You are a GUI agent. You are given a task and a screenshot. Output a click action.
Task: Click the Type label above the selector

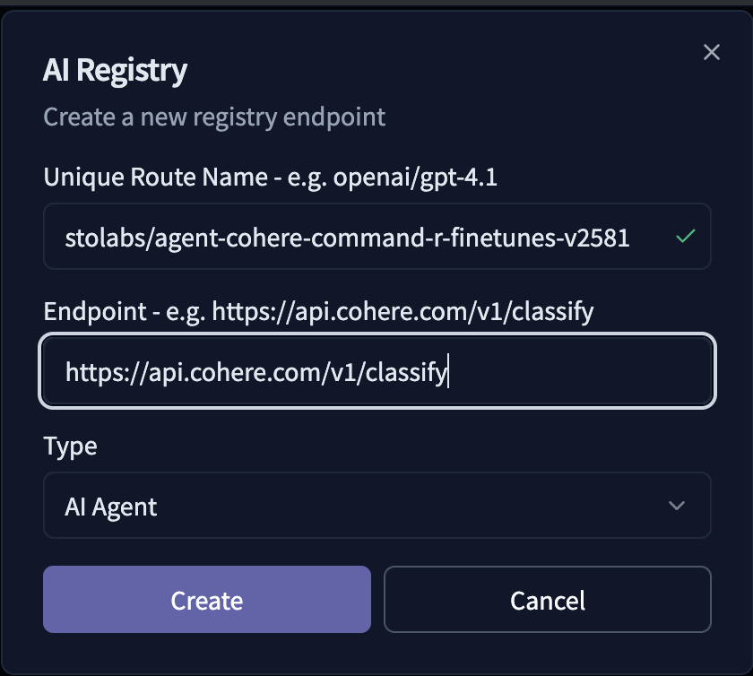(x=70, y=446)
